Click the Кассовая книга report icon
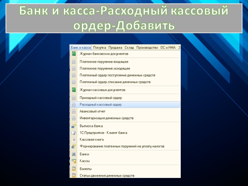 pyautogui.click(x=74, y=139)
